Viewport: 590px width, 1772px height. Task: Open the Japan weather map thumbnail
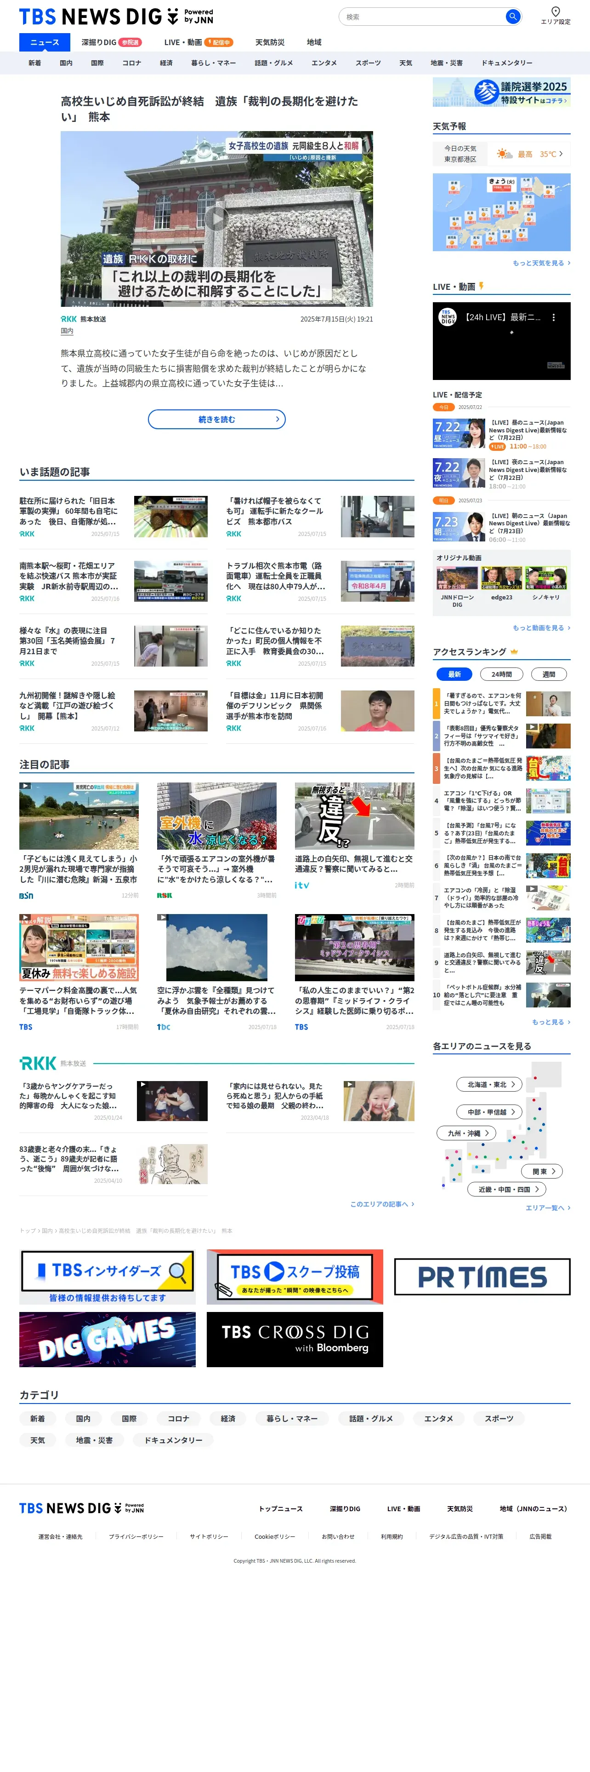(501, 212)
